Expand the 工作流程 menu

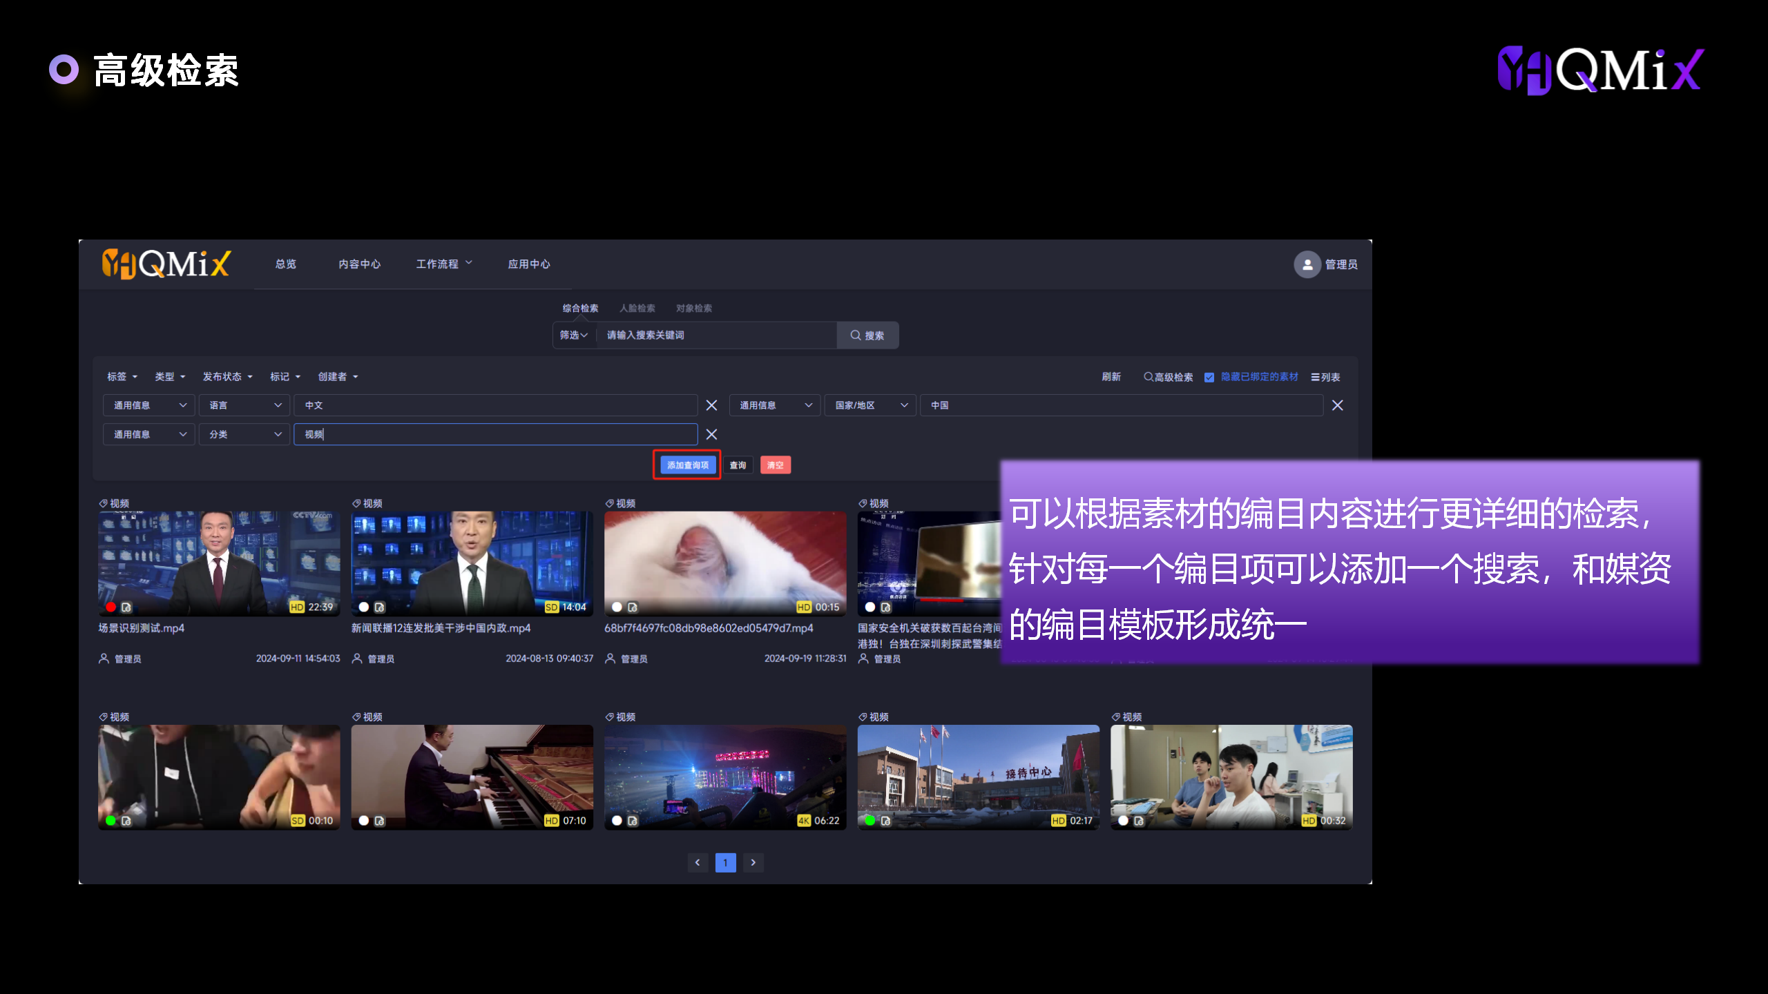(x=444, y=264)
